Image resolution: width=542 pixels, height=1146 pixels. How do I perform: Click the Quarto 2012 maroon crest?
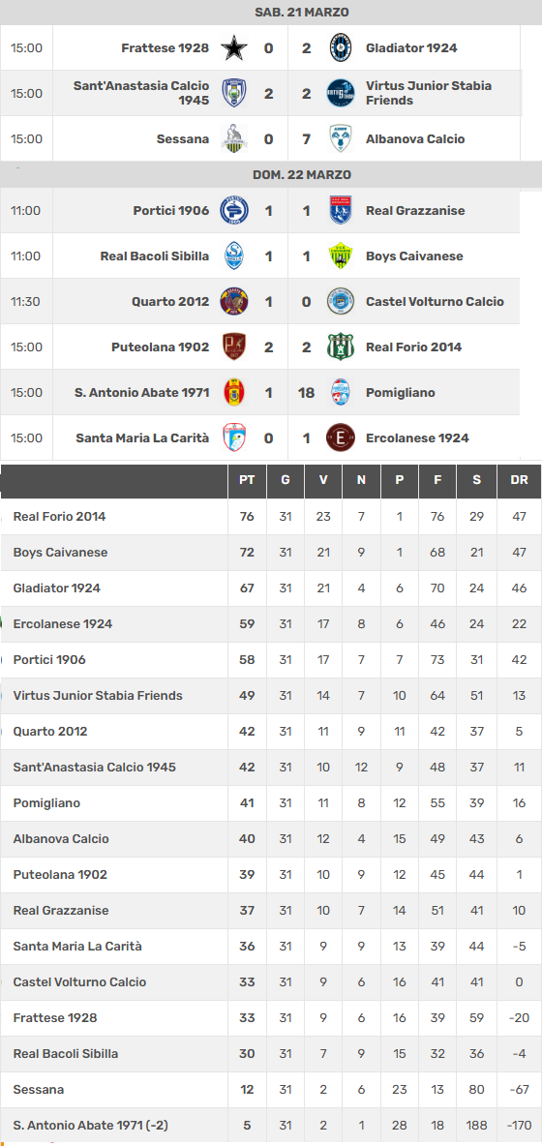pyautogui.click(x=234, y=301)
